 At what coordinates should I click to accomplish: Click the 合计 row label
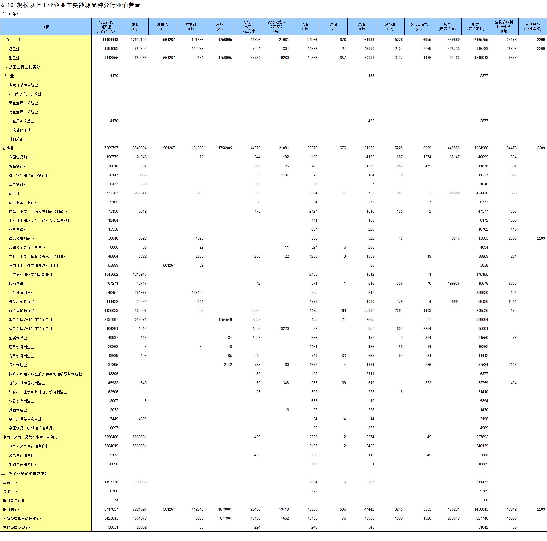[14, 40]
